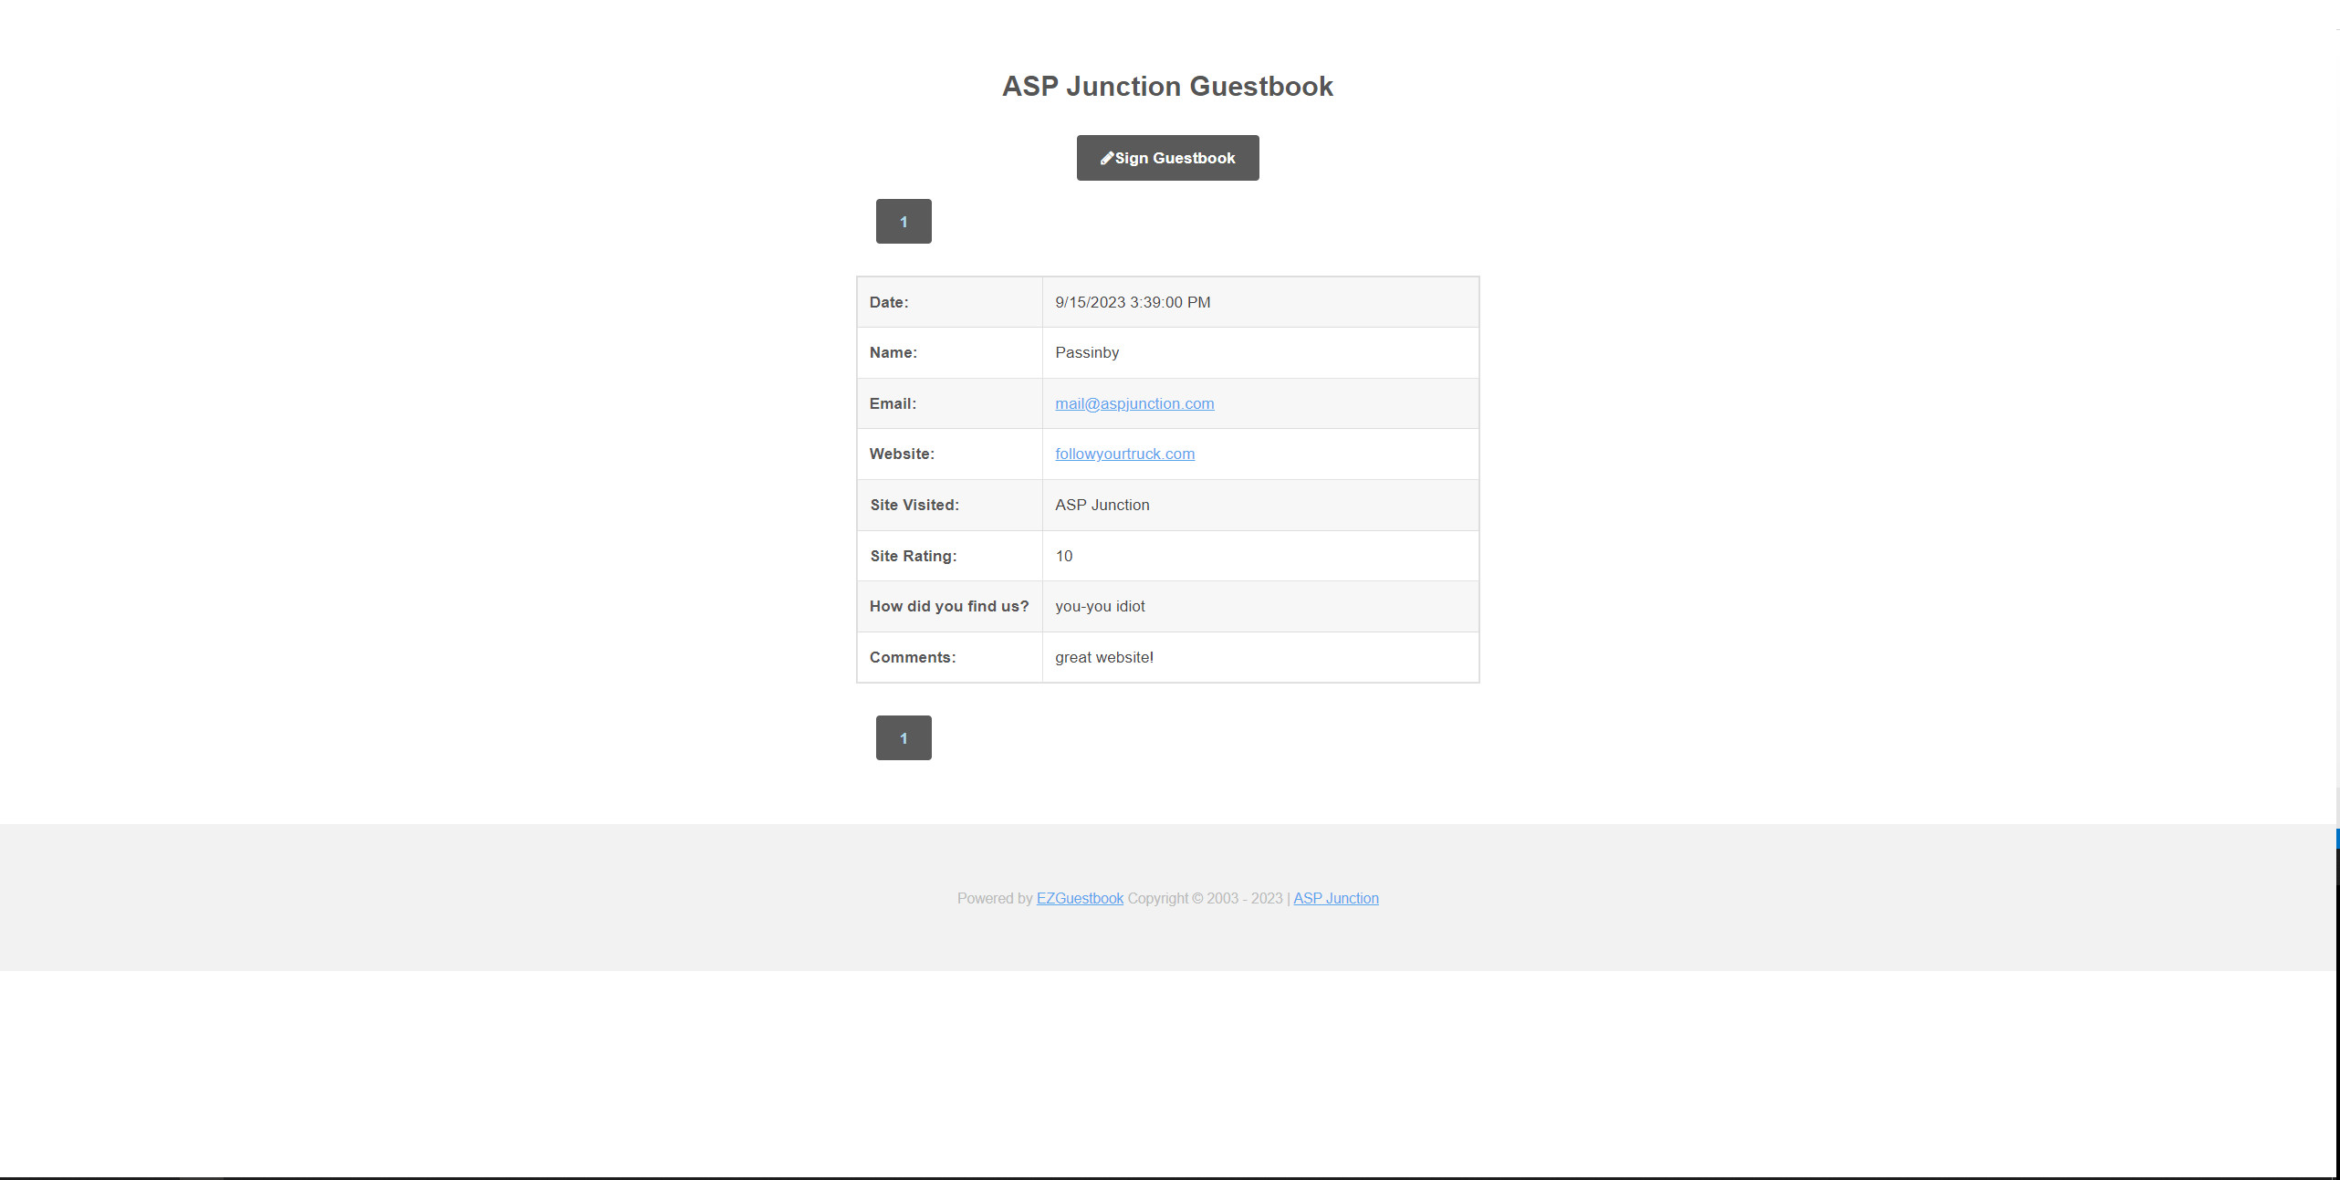Click the 'Site Visited:' row label
This screenshot has height=1180, width=2340.
pos(914,505)
